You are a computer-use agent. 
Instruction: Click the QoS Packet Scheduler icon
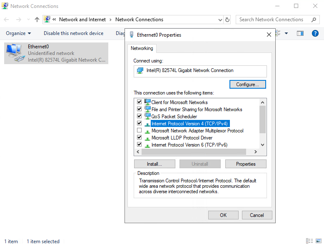point(147,116)
